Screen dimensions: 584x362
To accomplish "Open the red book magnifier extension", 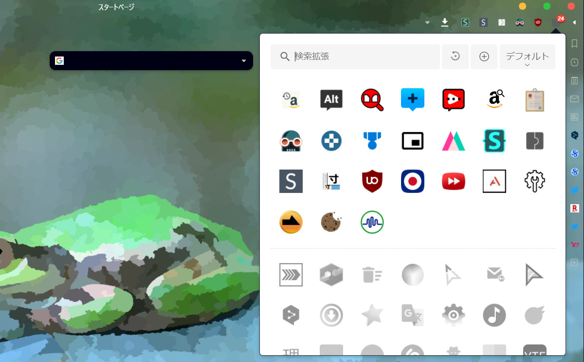I will (372, 100).
